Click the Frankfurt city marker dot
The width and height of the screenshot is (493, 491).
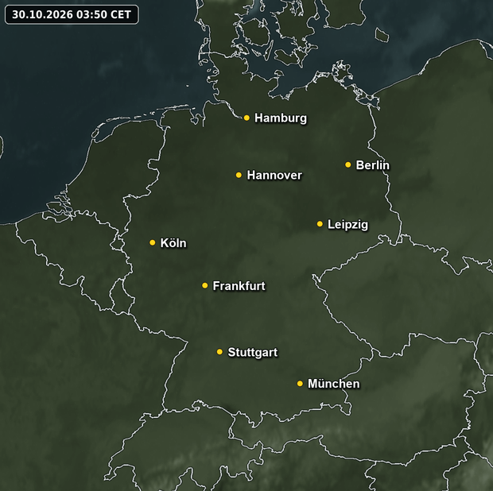[x=204, y=285]
